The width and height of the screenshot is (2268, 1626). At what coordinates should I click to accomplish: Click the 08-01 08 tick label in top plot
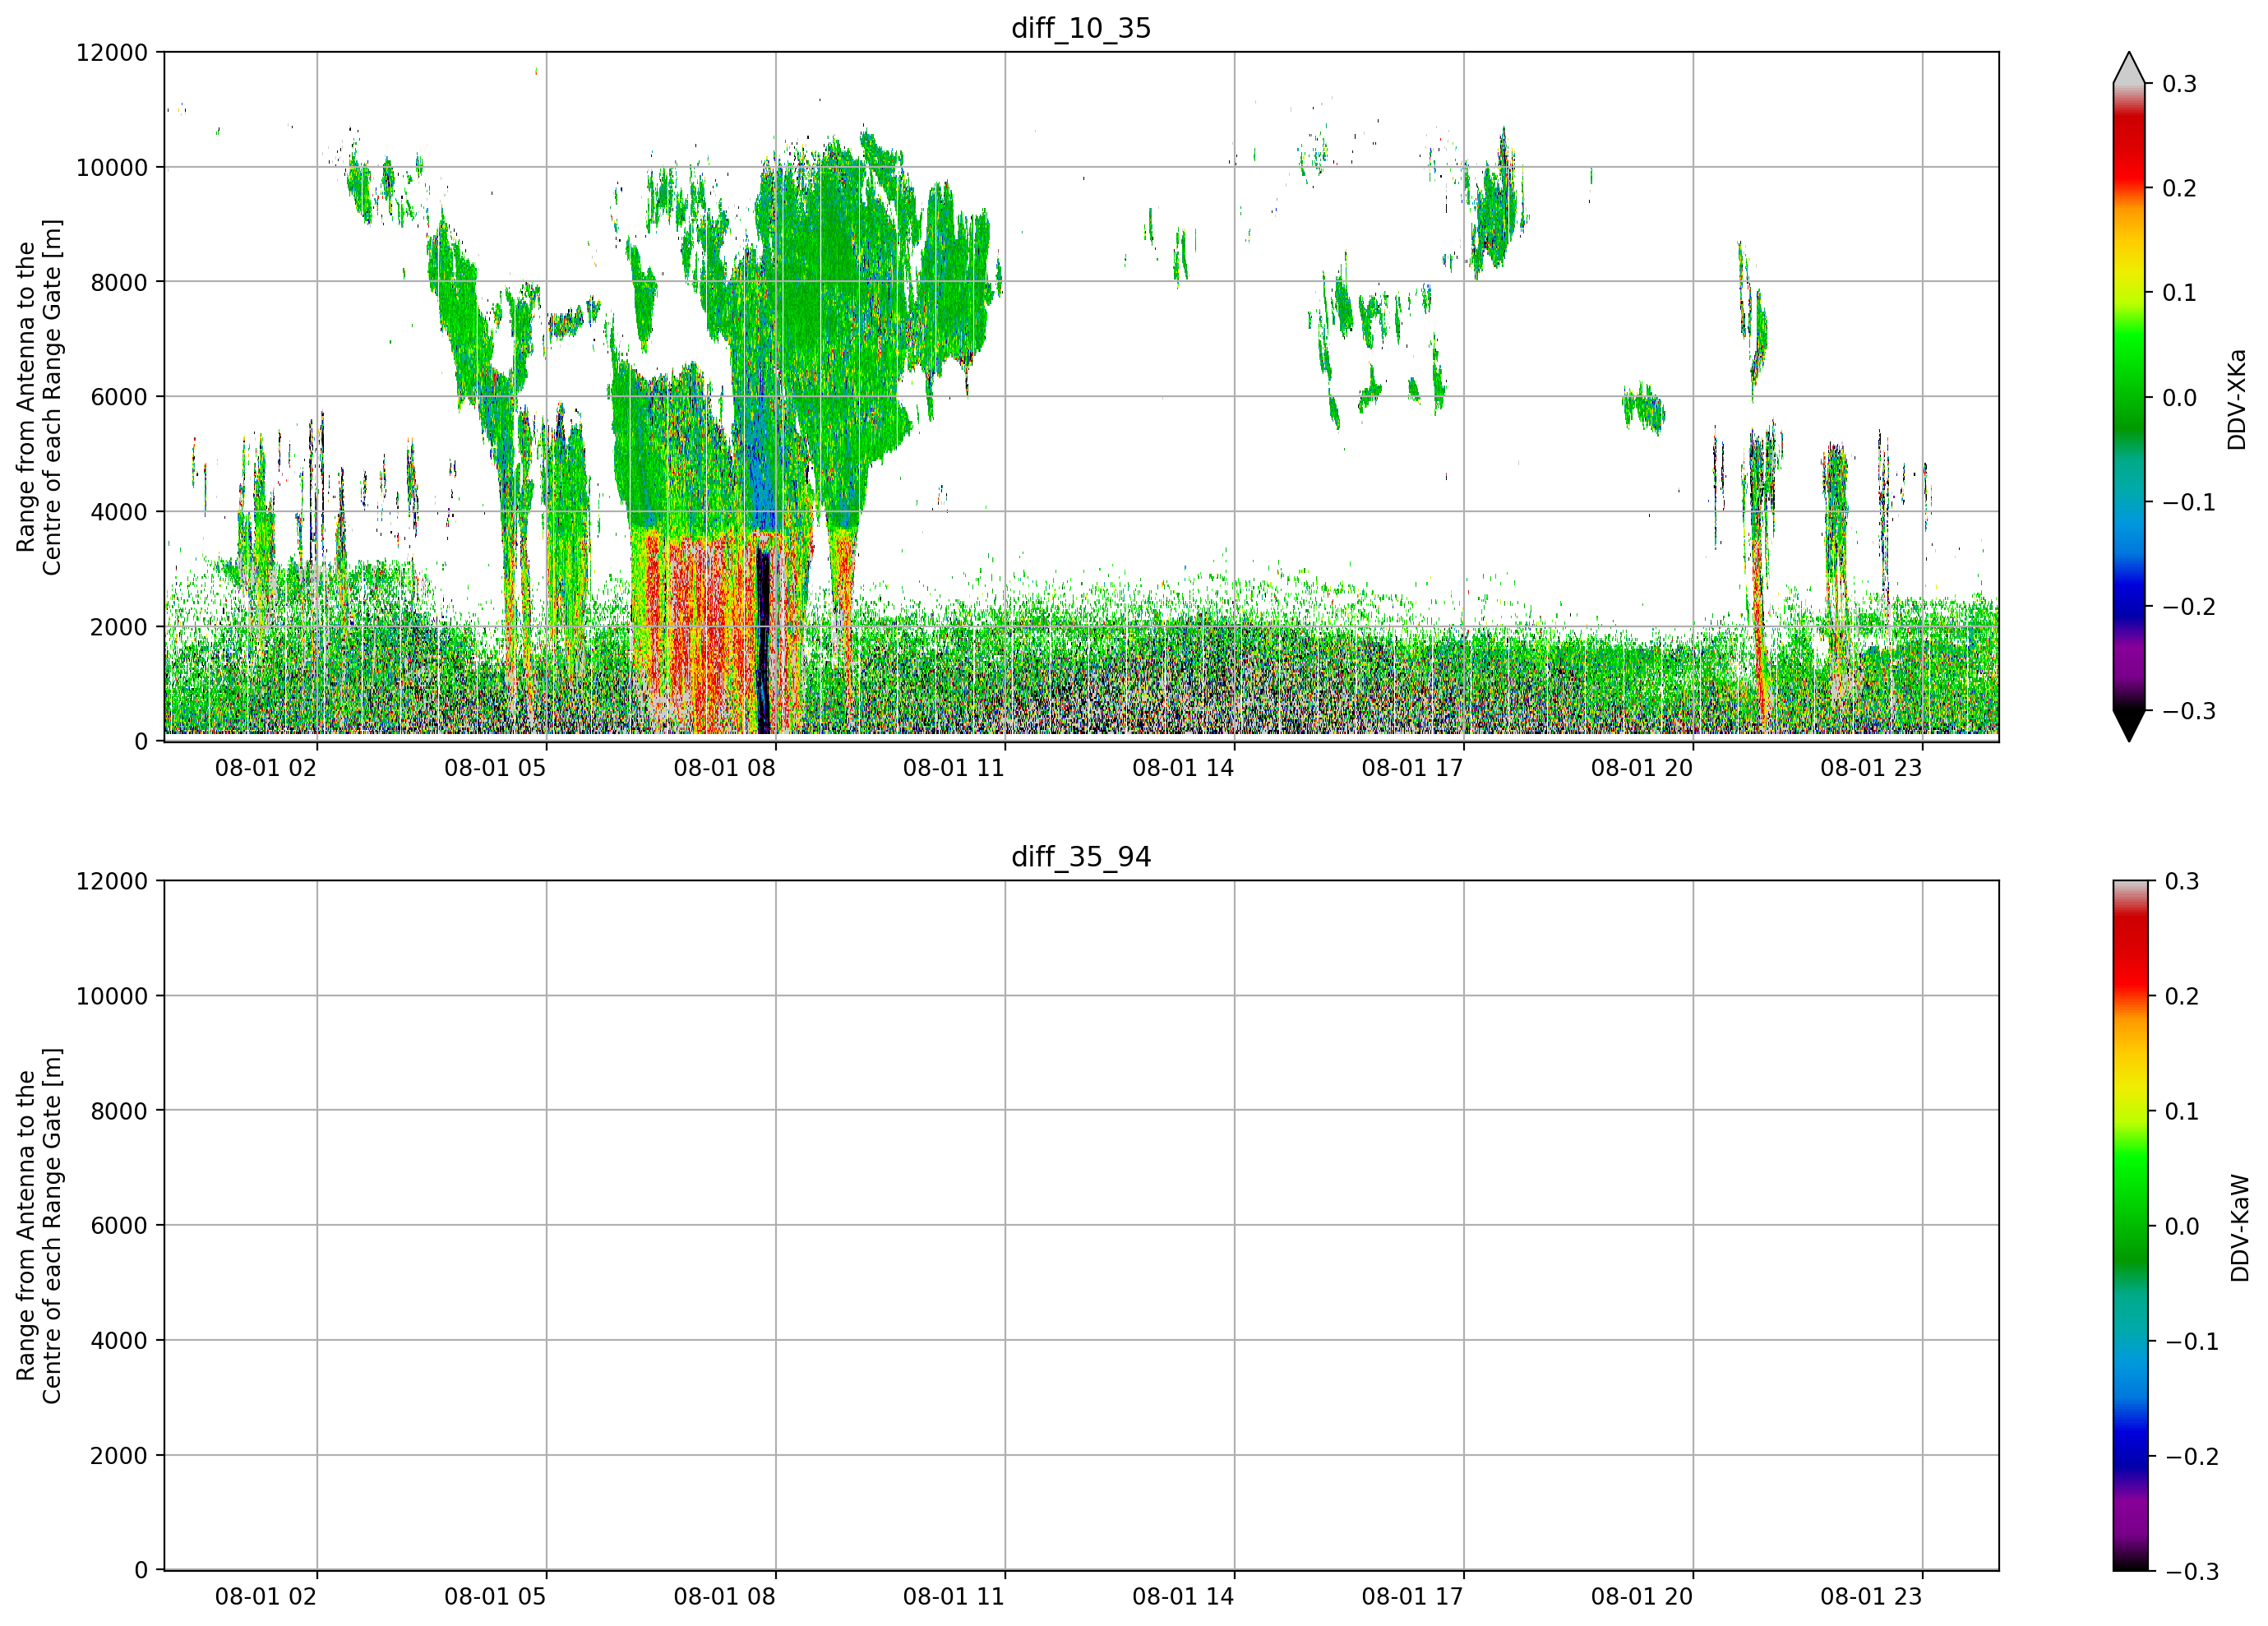(x=724, y=768)
